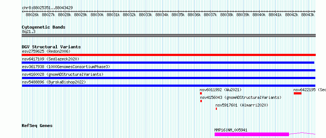The width and height of the screenshot is (326, 138).
Task: Click the nsv6011992 (Wu2021) red marker
Action: tap(201, 93)
